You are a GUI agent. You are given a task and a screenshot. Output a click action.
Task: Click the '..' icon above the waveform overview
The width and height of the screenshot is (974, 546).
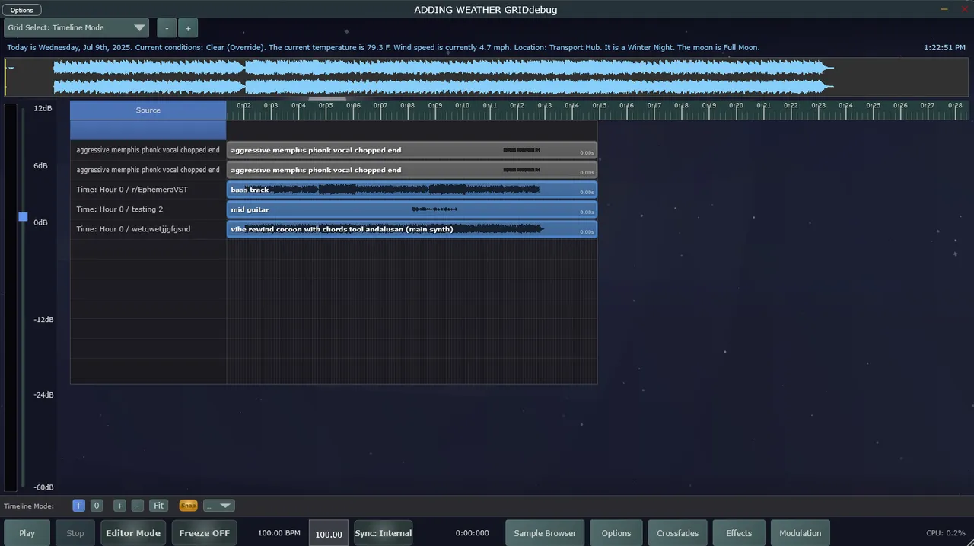point(10,66)
